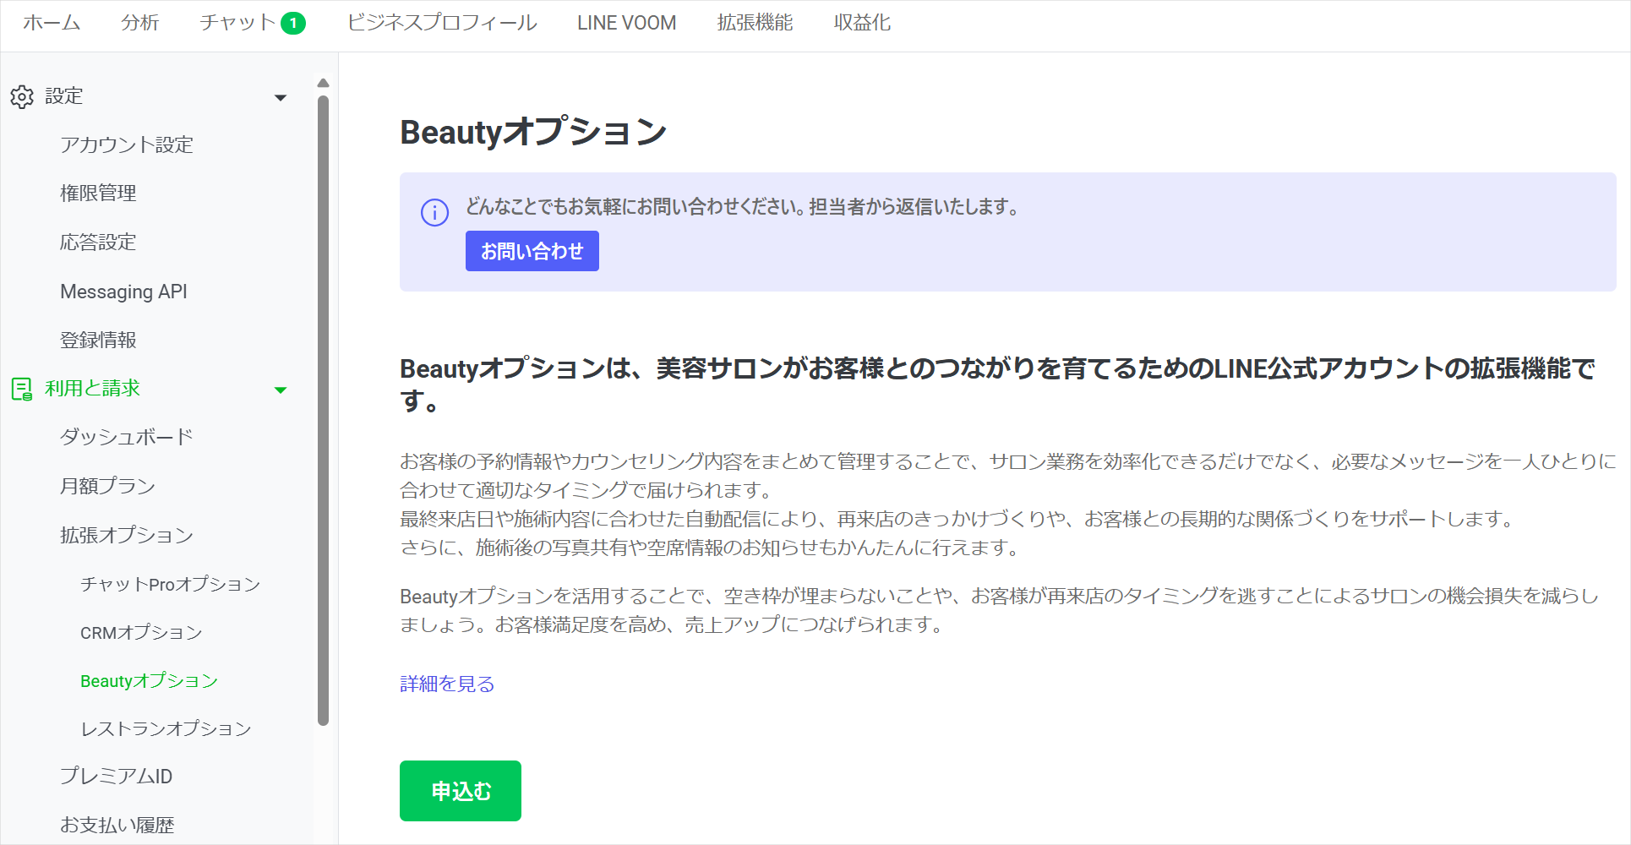
Task: Click the 利用と請求 invoice icon
Action: 22,389
